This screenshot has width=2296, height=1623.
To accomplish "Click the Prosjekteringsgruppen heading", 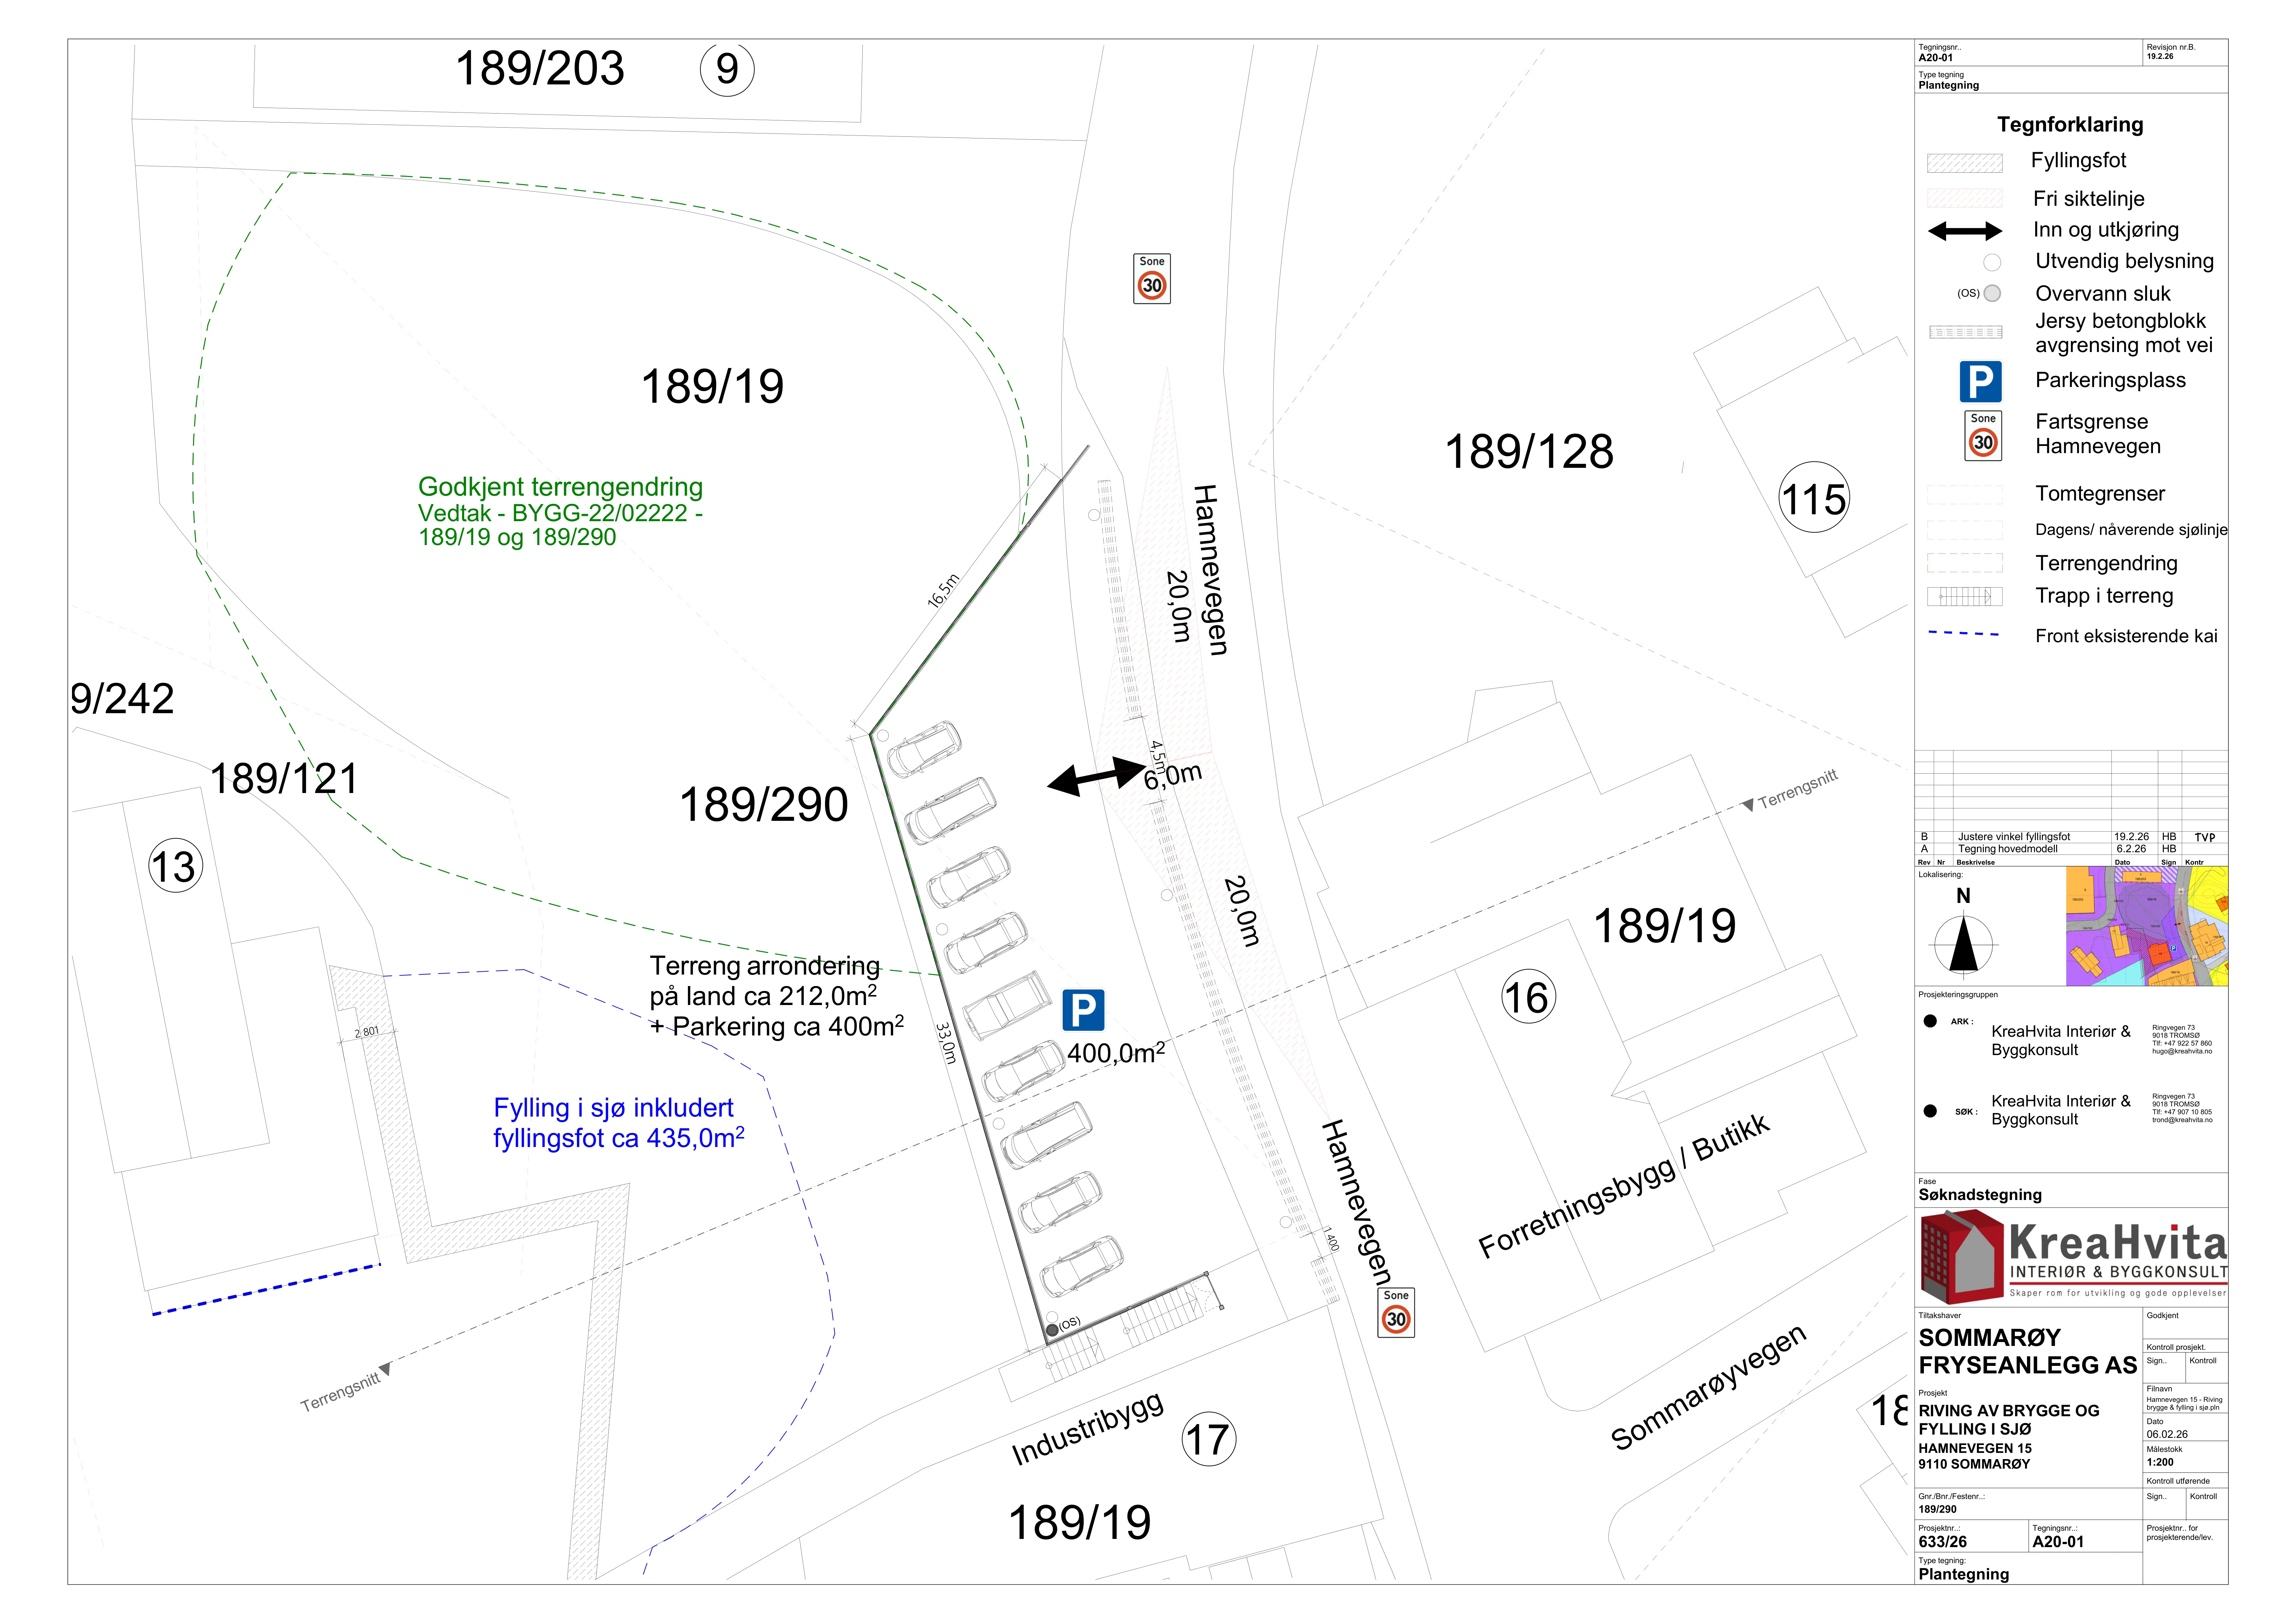I will (1958, 995).
